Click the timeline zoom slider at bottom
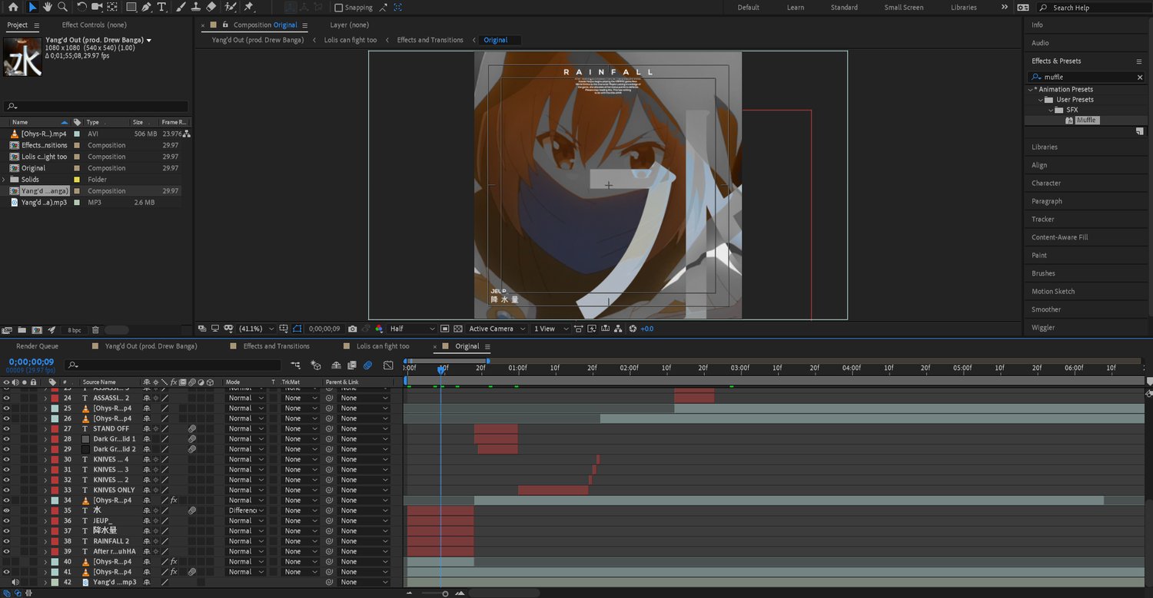The image size is (1153, 598). [445, 593]
